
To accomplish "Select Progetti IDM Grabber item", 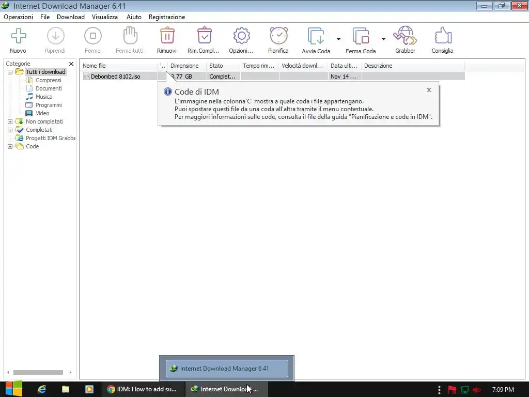I will click(50, 138).
